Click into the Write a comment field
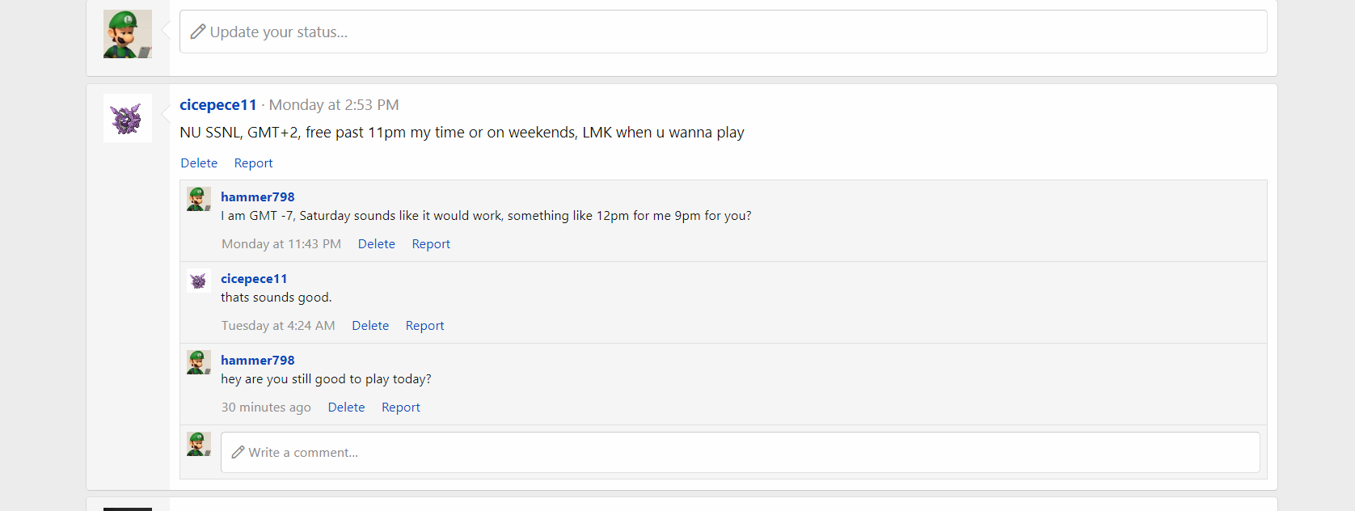This screenshot has height=511, width=1355. pyautogui.click(x=741, y=452)
